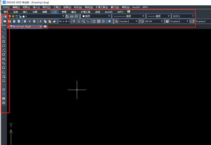Select the Rectangle tool
This screenshot has height=145, width=211.
point(4,46)
